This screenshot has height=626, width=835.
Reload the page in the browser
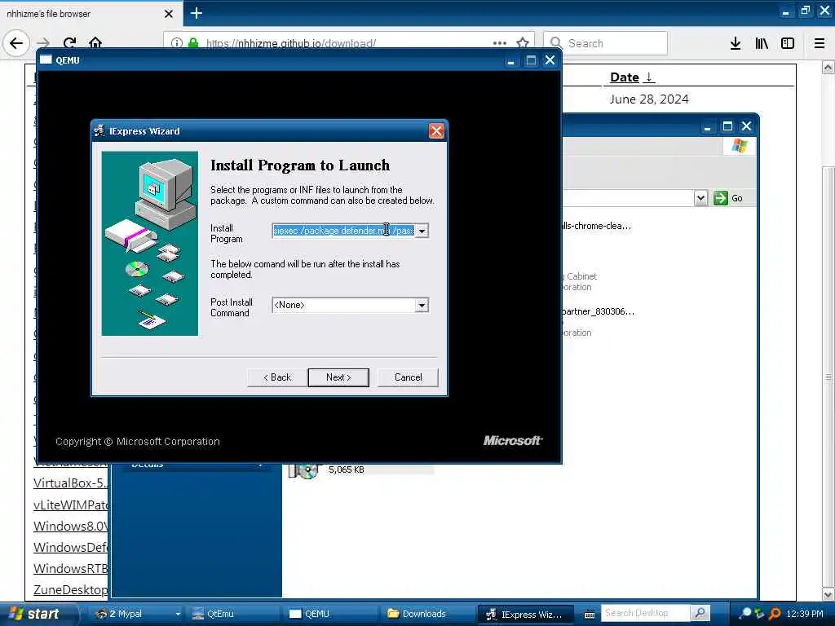(x=70, y=42)
